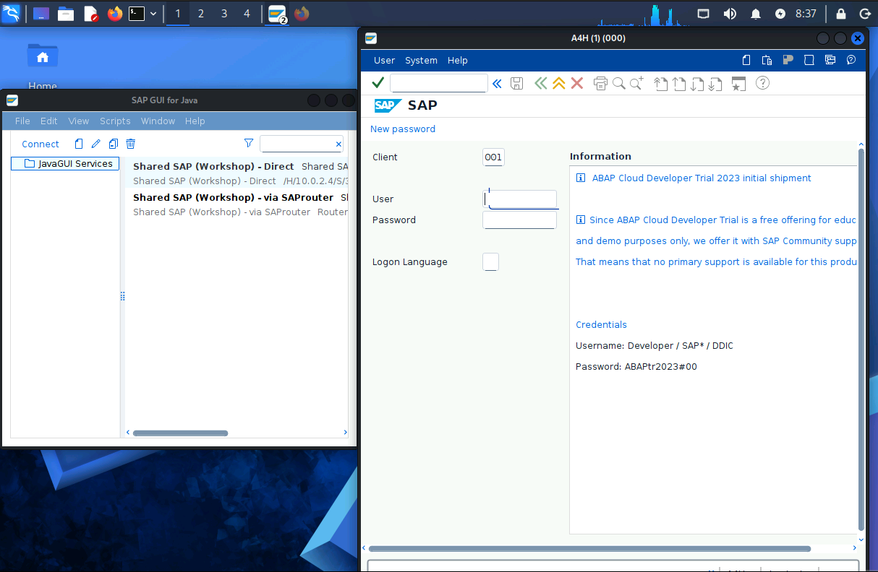
Task: Click the Print icon in SAP toolbar
Action: tap(600, 83)
